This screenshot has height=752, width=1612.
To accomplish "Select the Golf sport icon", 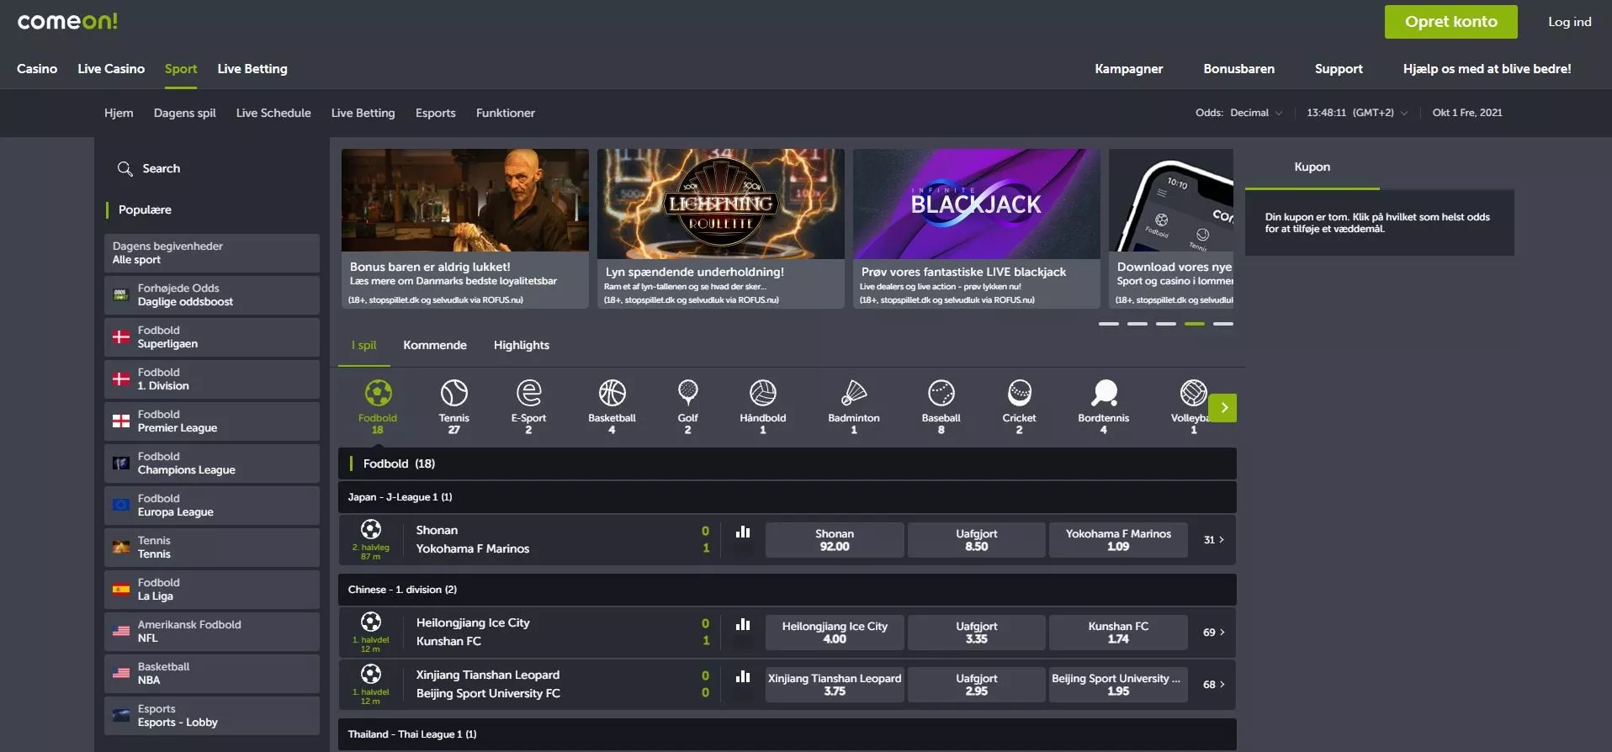I will click(x=687, y=393).
